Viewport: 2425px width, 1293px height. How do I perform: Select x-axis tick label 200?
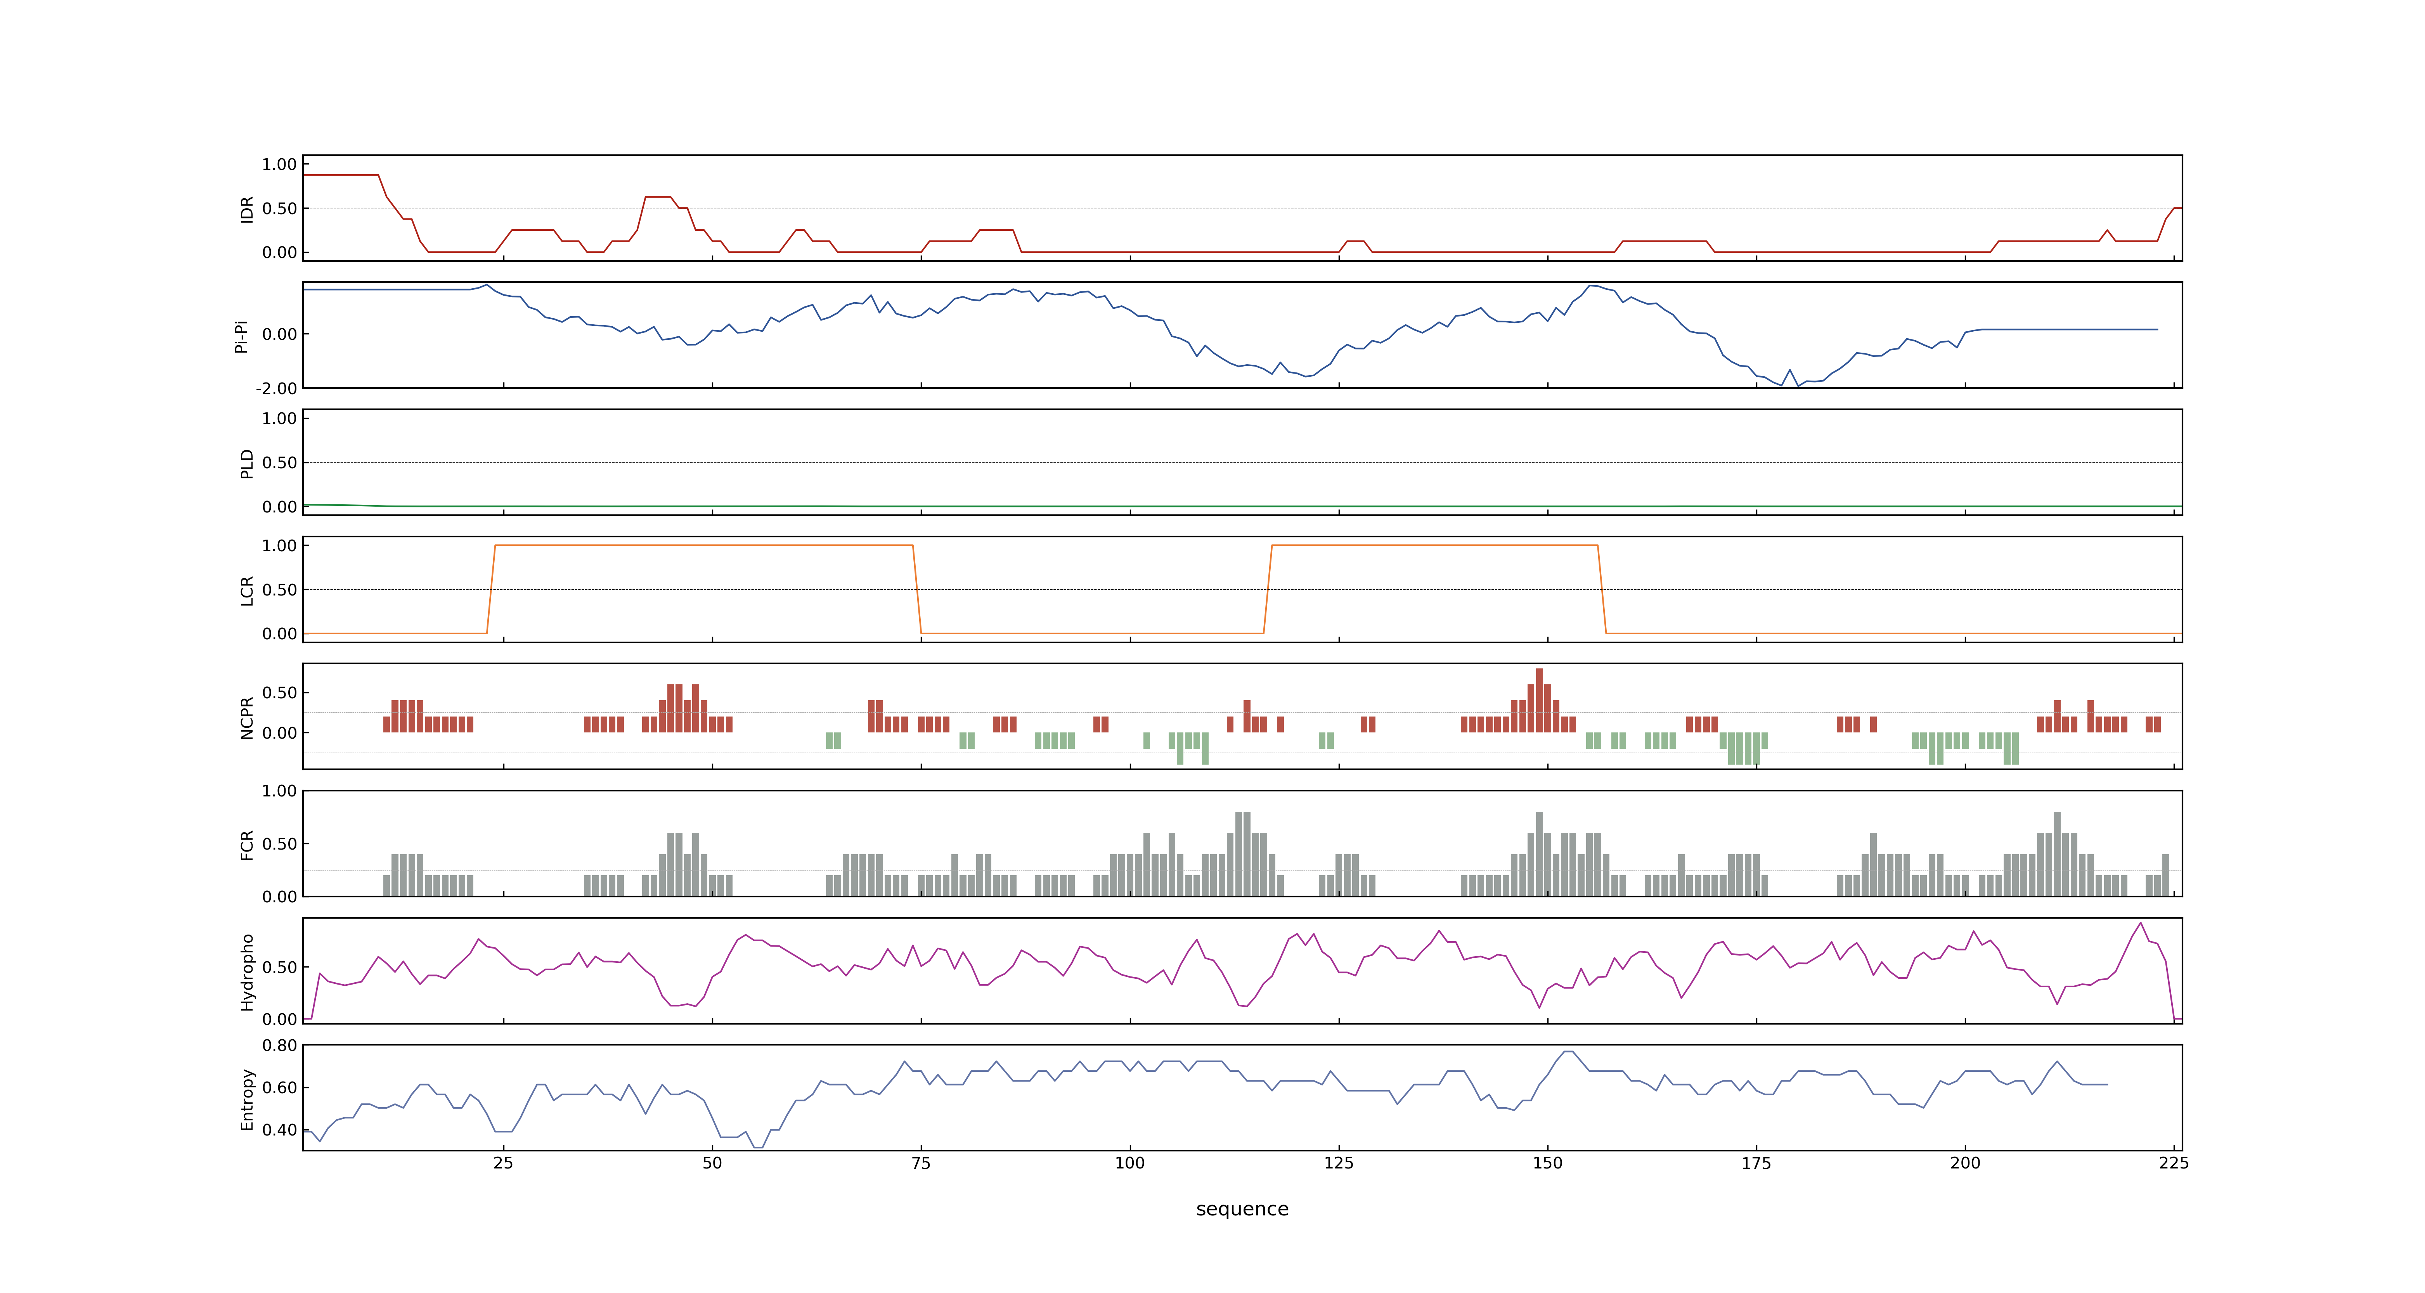[1965, 1163]
